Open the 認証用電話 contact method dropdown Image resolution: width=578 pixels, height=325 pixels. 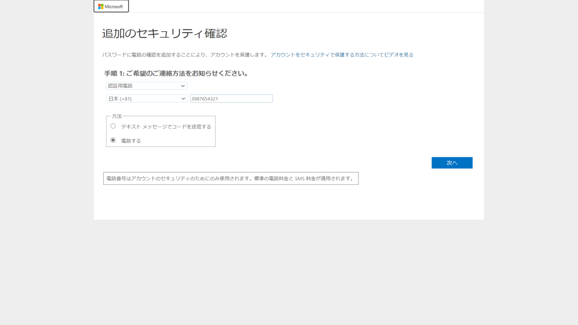(x=146, y=86)
